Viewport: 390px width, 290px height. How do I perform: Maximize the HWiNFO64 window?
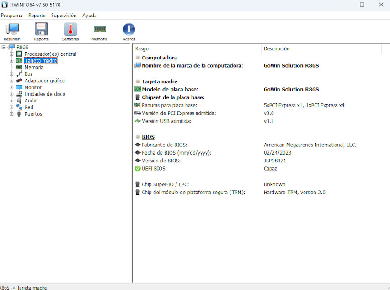[x=362, y=5]
